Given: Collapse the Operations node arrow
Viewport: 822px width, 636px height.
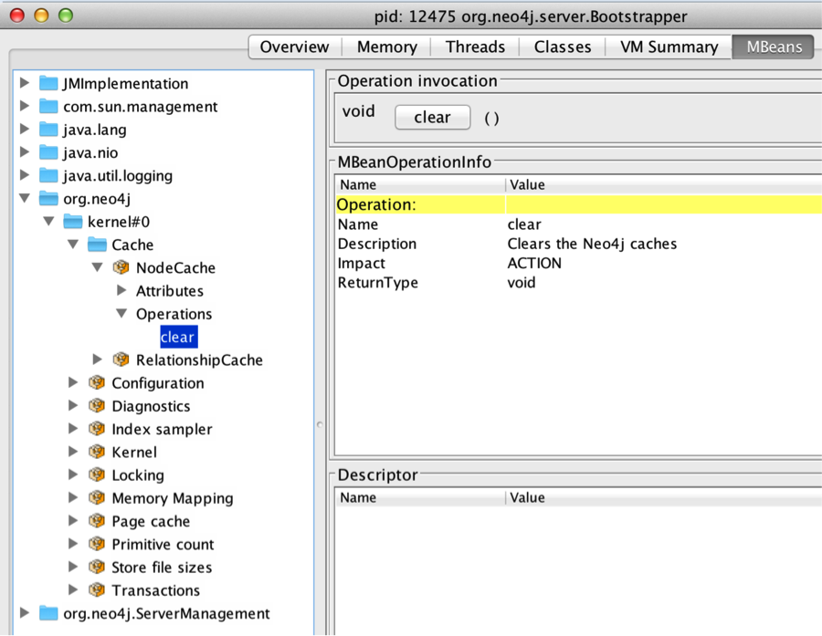Looking at the screenshot, I should tap(121, 313).
